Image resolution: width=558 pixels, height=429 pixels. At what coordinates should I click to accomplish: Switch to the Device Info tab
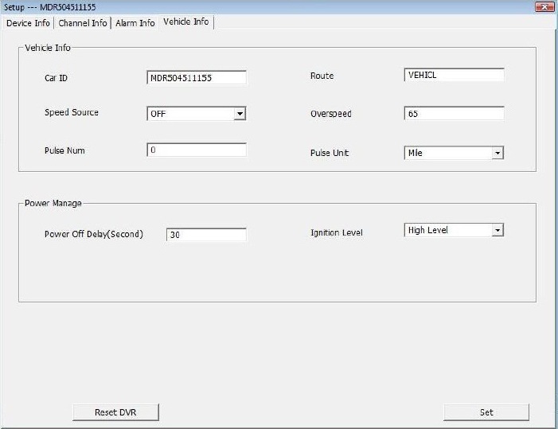pos(28,23)
